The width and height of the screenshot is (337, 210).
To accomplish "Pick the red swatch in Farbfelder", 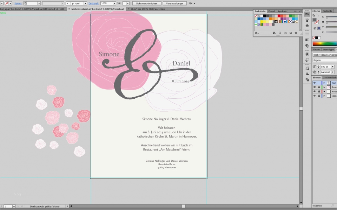I will [279, 16].
